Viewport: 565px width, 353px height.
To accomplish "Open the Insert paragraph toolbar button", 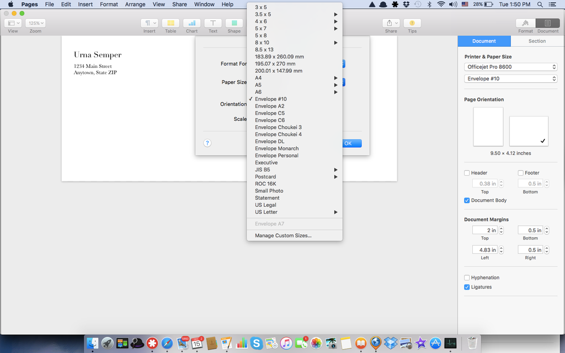I will click(150, 23).
